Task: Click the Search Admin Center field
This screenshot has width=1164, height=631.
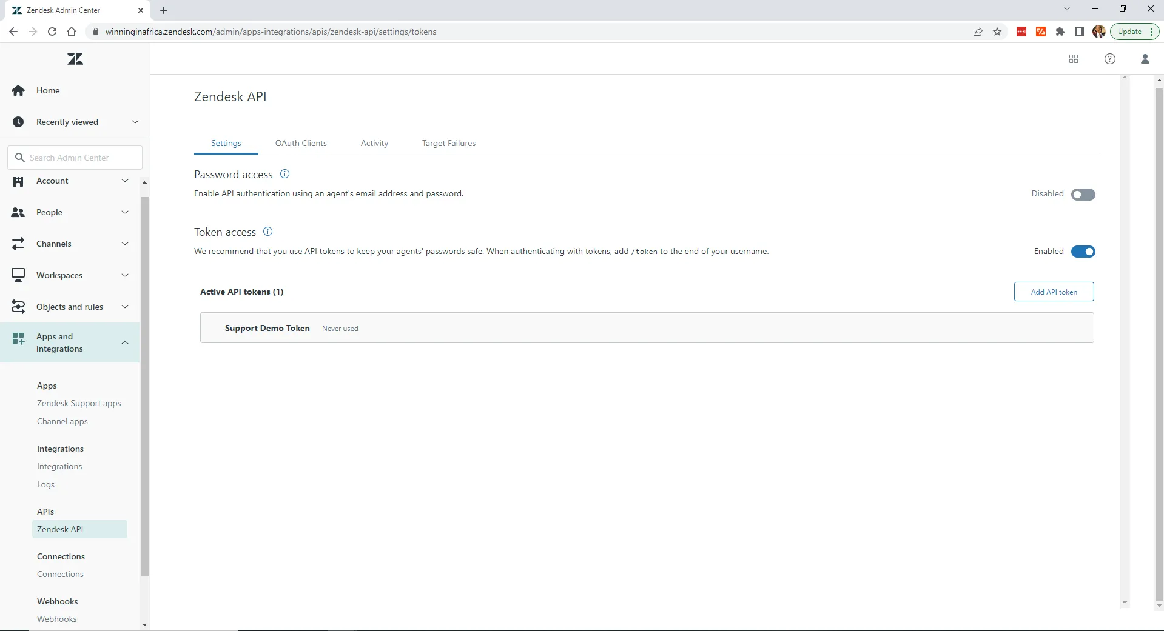Action: pos(75,158)
